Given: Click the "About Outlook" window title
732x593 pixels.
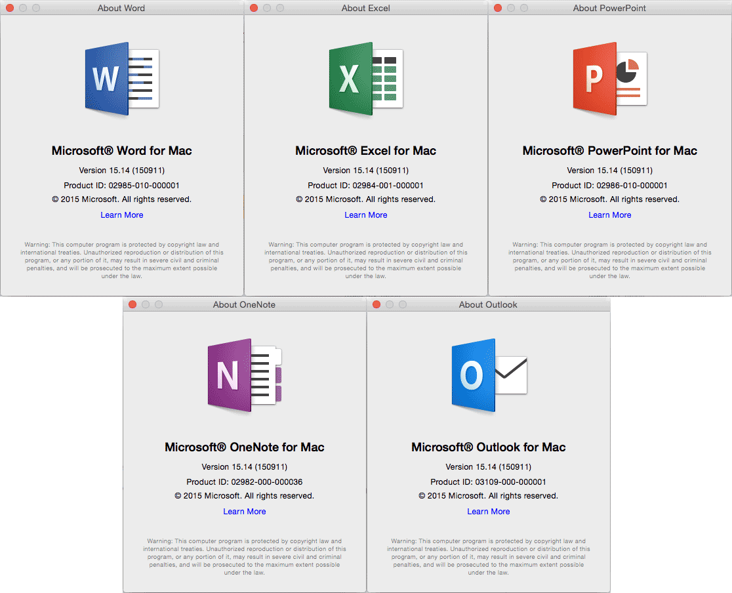Looking at the screenshot, I should (488, 304).
